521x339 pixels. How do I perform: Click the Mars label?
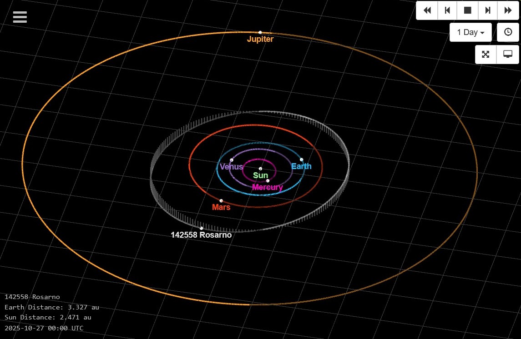click(221, 207)
